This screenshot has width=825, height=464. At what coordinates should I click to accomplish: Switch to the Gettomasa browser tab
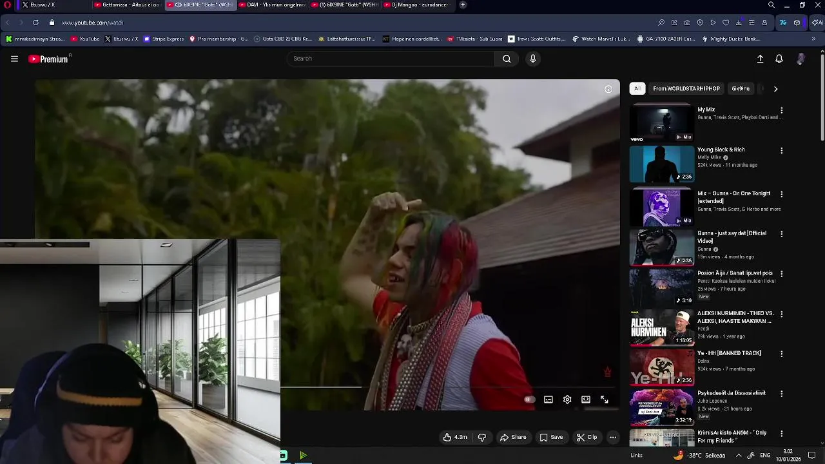pyautogui.click(x=126, y=5)
